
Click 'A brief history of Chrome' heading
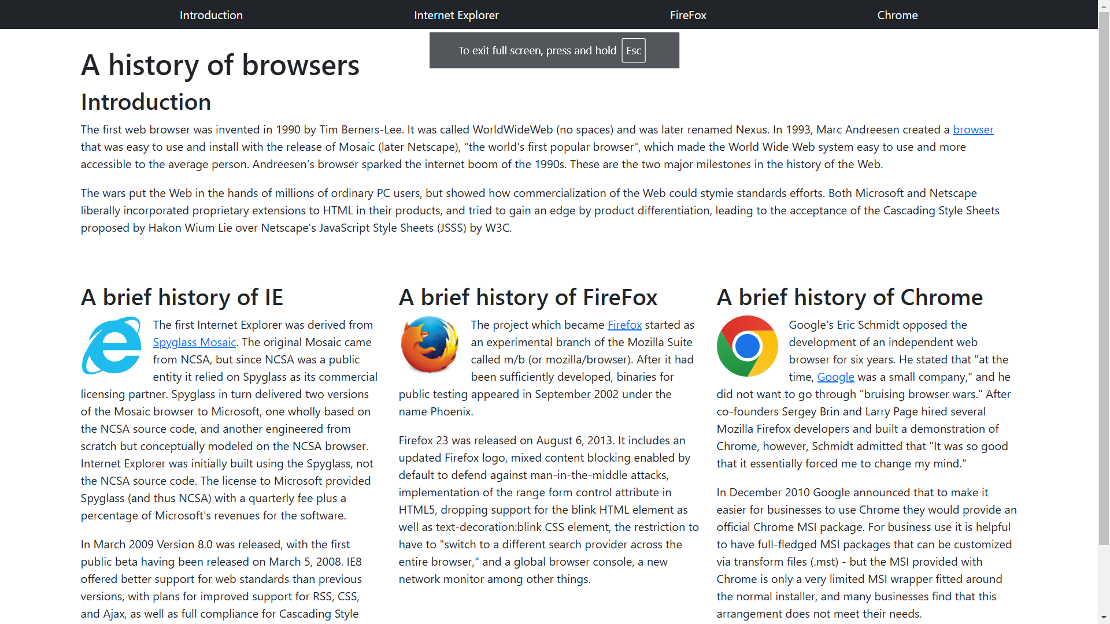point(849,298)
